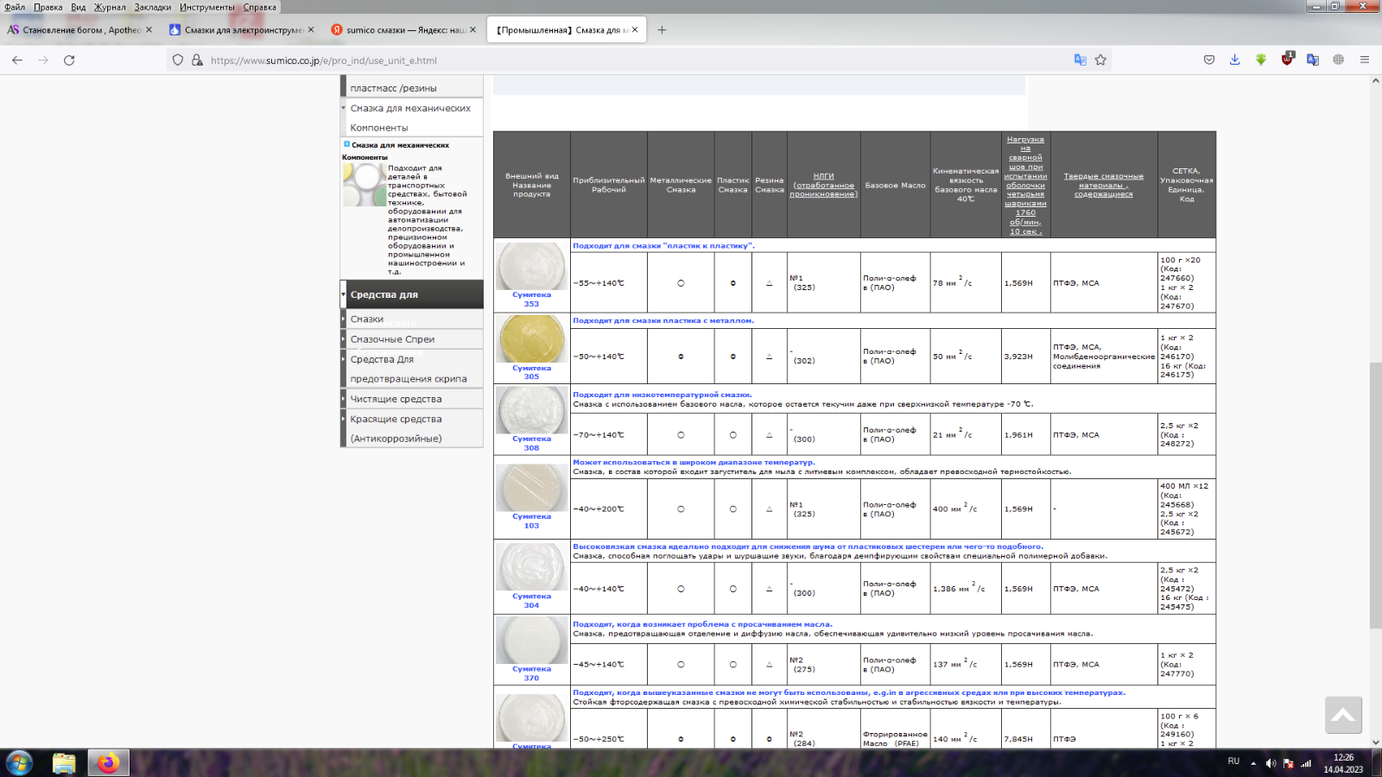Open the Сумитека 305 product link
This screenshot has width=1382, height=777.
pos(531,372)
